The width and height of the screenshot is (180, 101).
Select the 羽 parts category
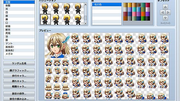(x=19, y=37)
